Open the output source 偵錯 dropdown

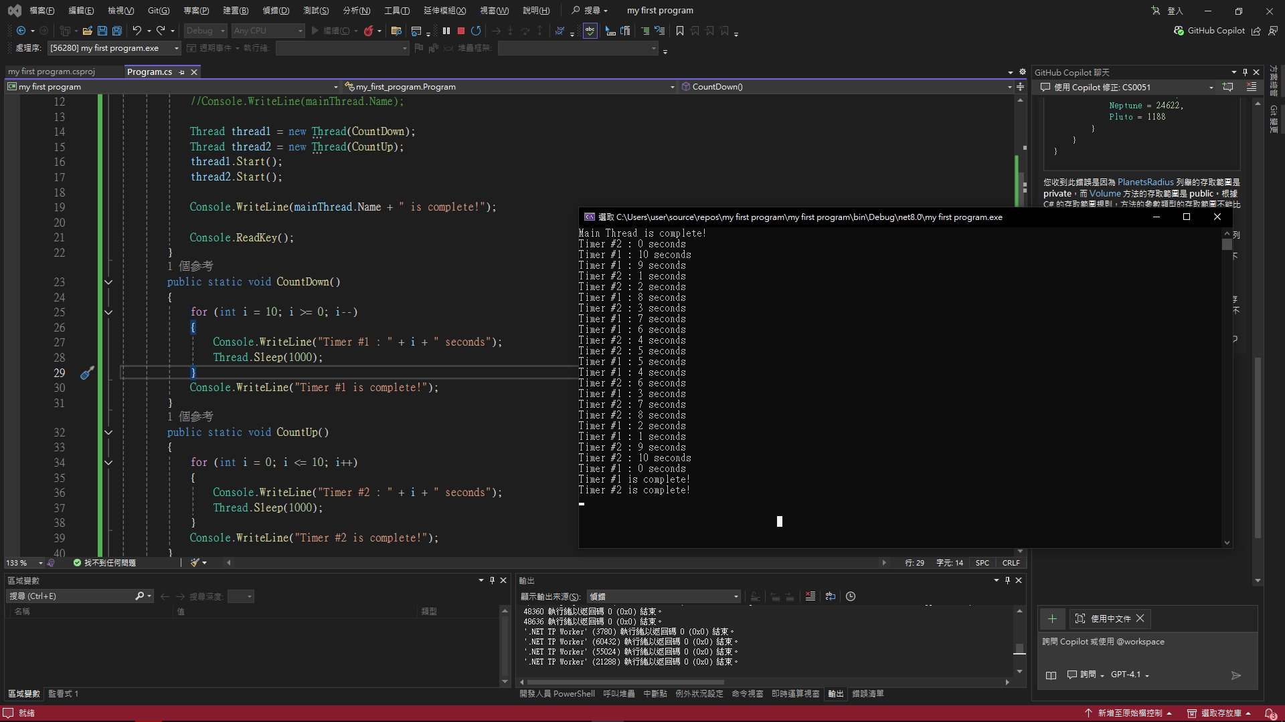663,596
